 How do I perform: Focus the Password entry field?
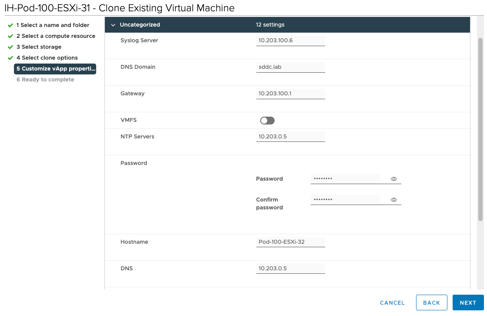click(x=345, y=179)
